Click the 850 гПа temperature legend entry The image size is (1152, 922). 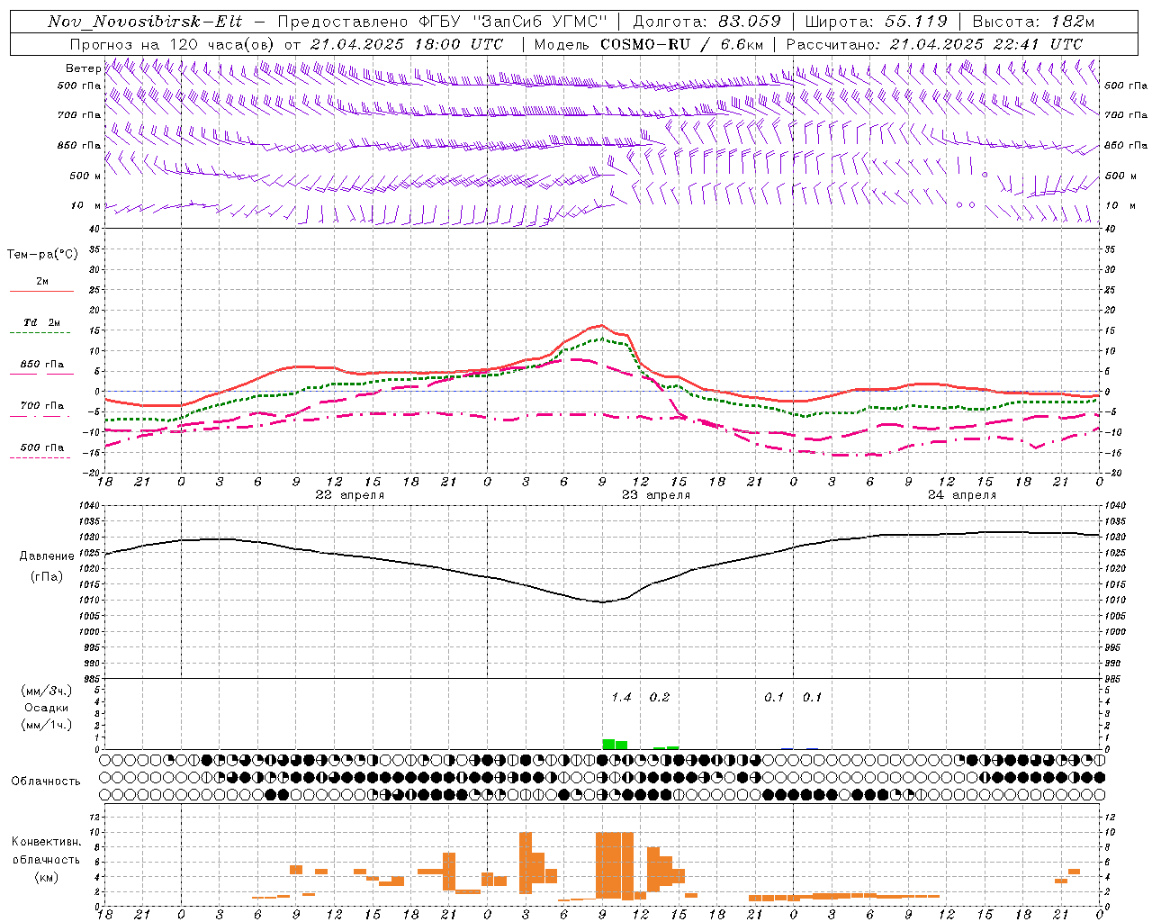(42, 365)
